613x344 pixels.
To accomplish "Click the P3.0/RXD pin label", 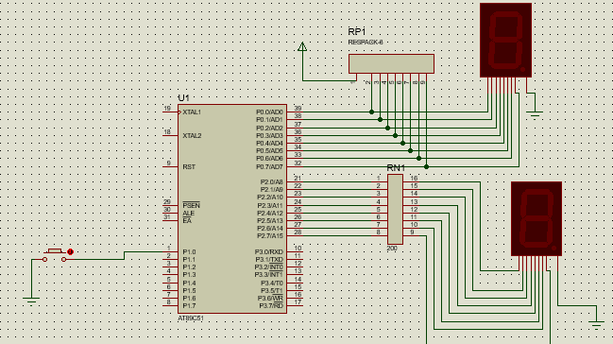I will coord(269,252).
